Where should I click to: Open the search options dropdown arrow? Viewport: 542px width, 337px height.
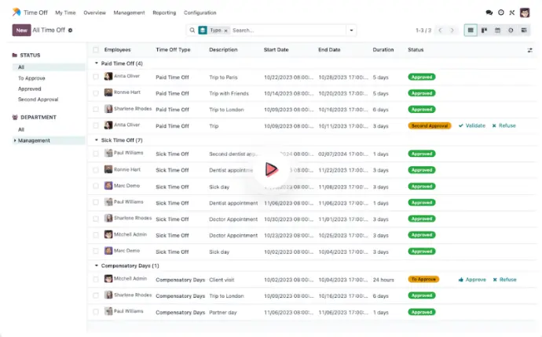[x=350, y=31]
